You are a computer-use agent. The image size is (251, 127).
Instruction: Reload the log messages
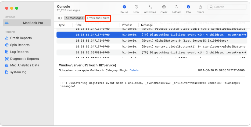coord(176,9)
